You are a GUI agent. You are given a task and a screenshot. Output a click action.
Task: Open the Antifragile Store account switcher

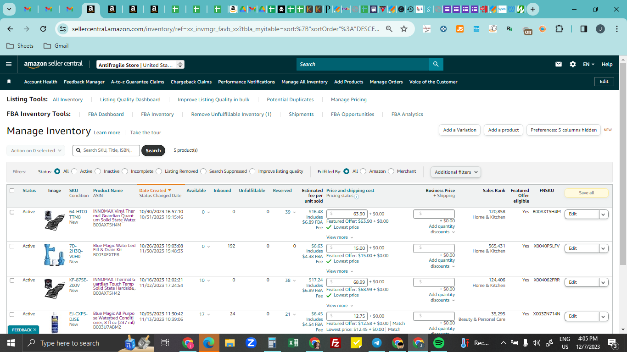point(140,65)
